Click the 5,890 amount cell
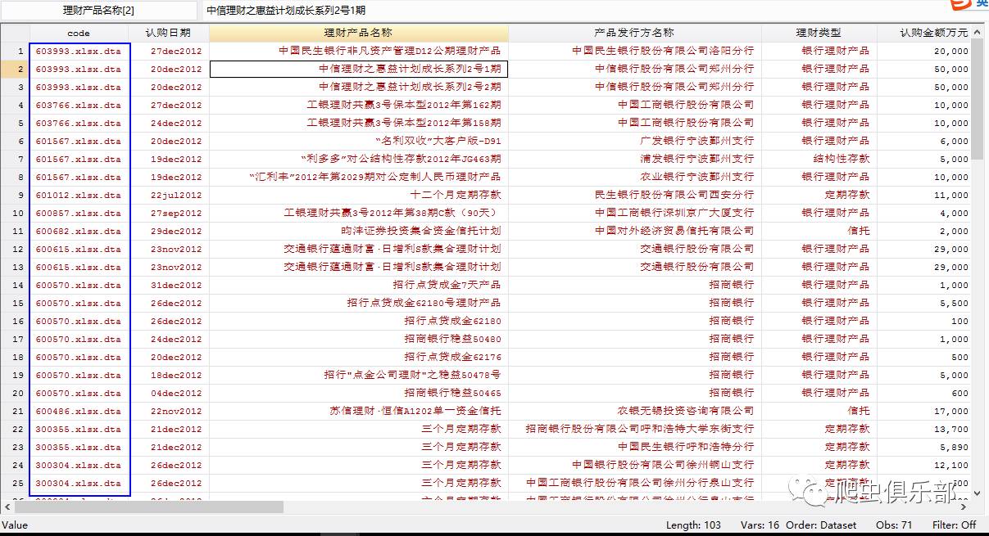 click(924, 447)
